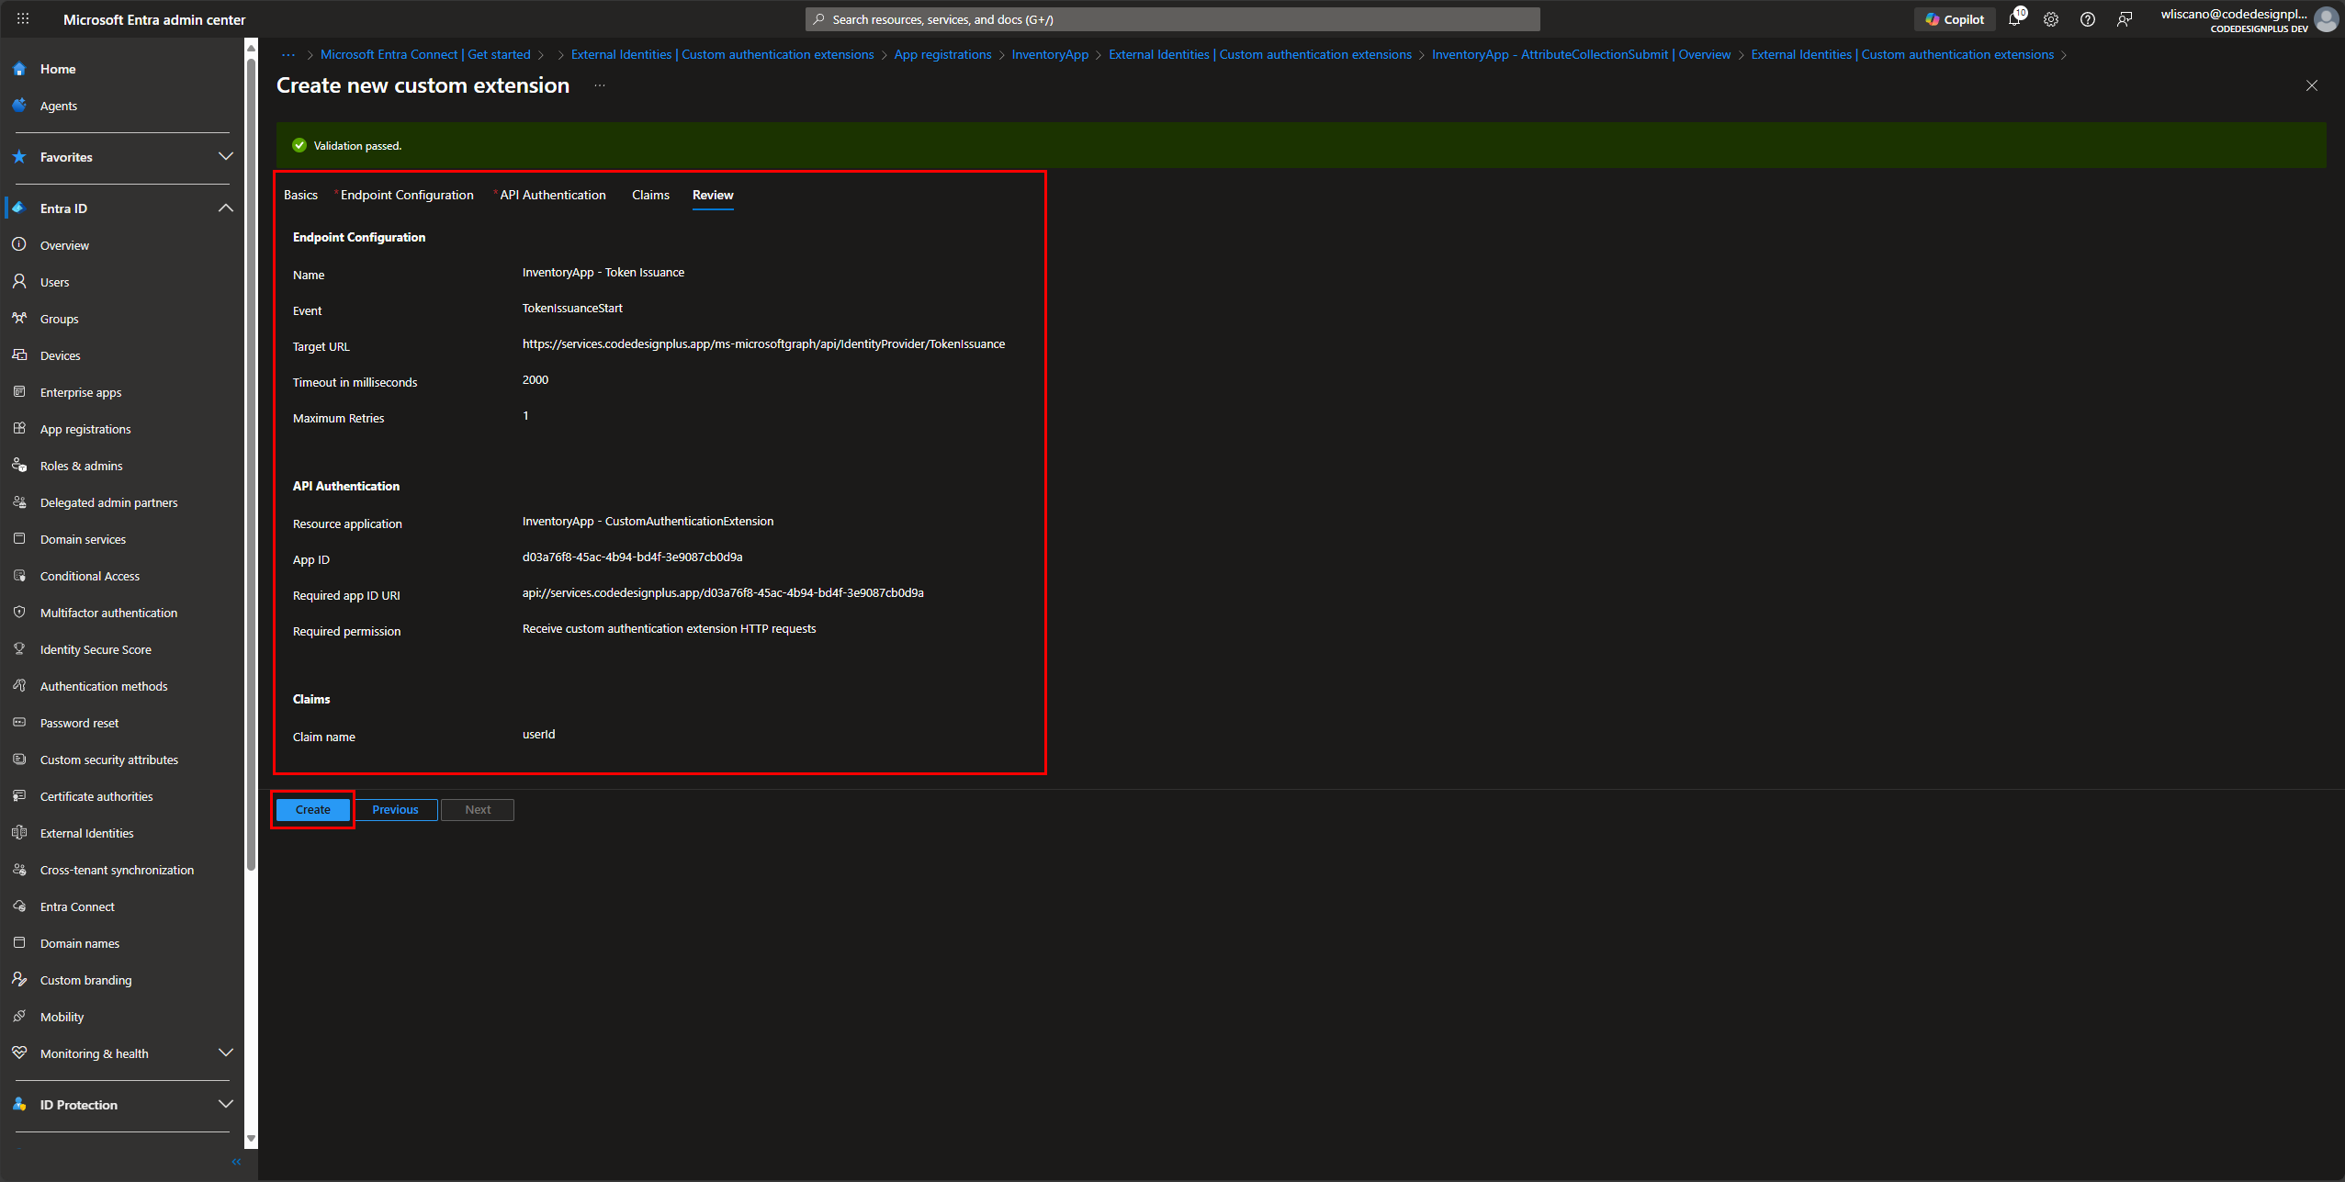The width and height of the screenshot is (2345, 1182).
Task: Click the Conditional Access icon
Action: click(19, 576)
